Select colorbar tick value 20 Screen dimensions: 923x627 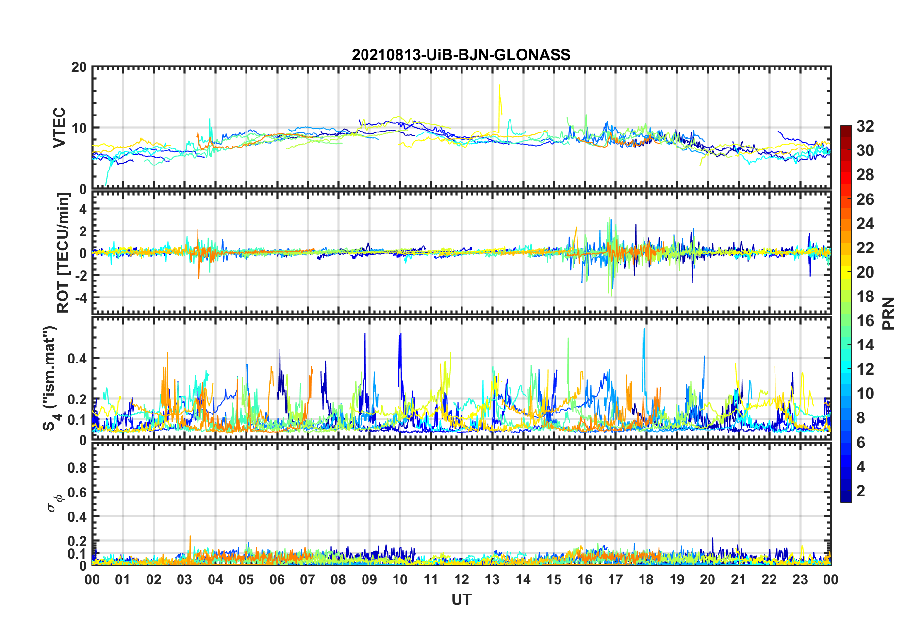(865, 272)
